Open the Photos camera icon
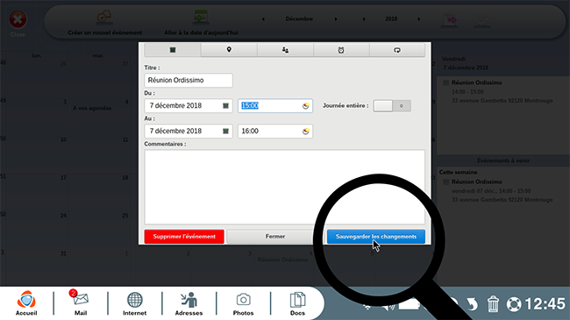Screen dimensions: 570x320 click(x=243, y=303)
